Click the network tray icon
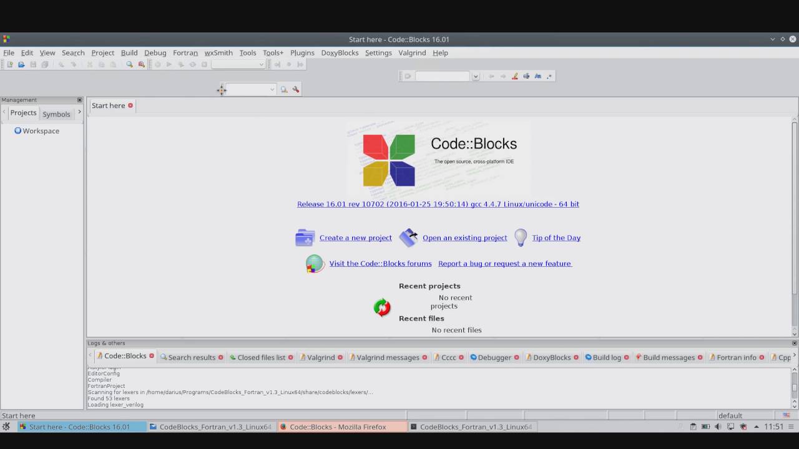The height and width of the screenshot is (449, 799). [x=730, y=427]
